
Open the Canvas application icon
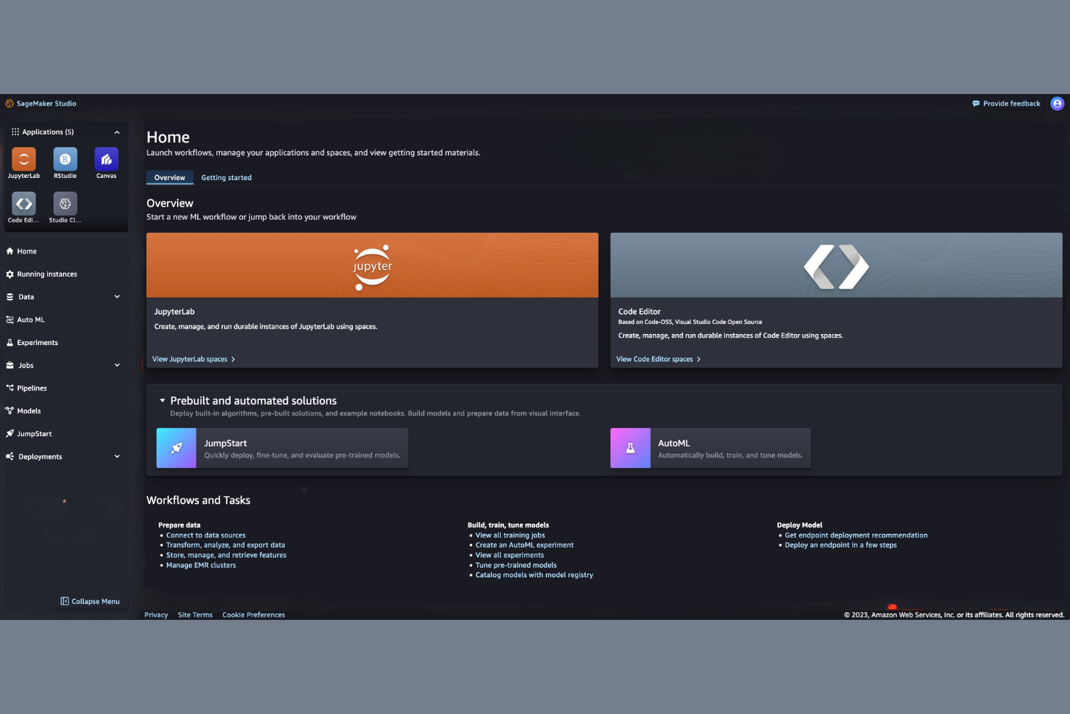click(x=106, y=159)
